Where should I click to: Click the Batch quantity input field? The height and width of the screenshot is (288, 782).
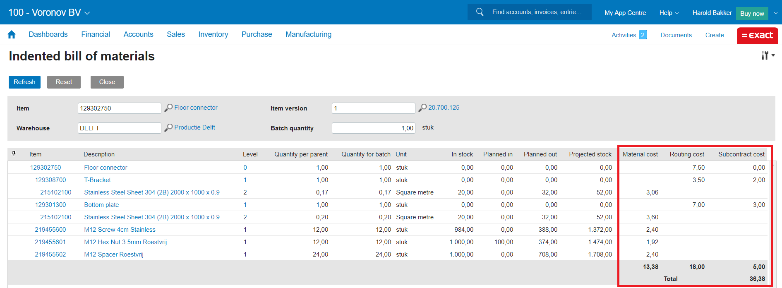(373, 128)
